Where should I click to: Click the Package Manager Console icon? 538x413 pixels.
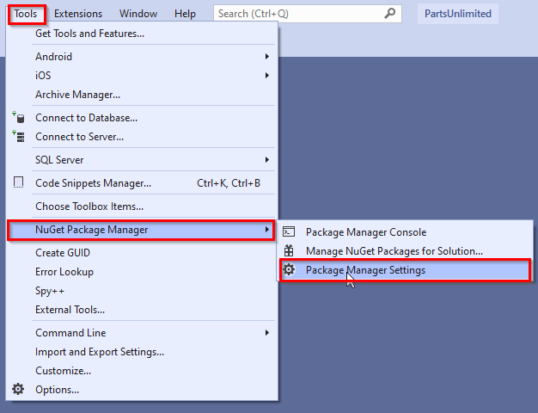coord(289,232)
